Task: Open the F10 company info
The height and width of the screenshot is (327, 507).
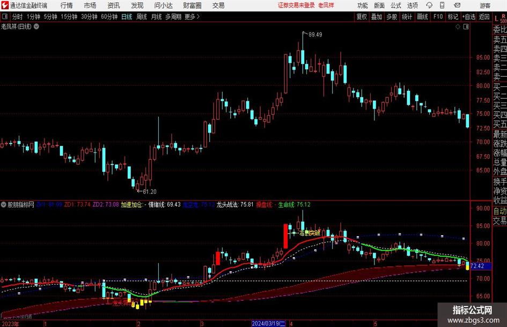Action: [x=438, y=17]
